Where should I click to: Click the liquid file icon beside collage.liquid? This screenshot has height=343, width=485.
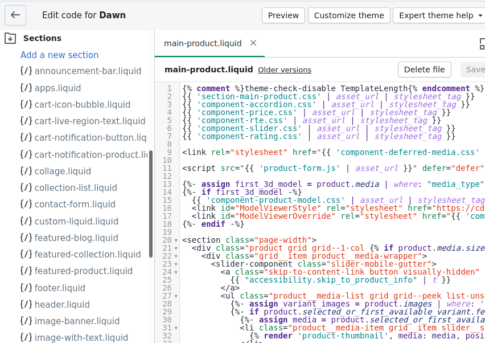[x=26, y=171]
